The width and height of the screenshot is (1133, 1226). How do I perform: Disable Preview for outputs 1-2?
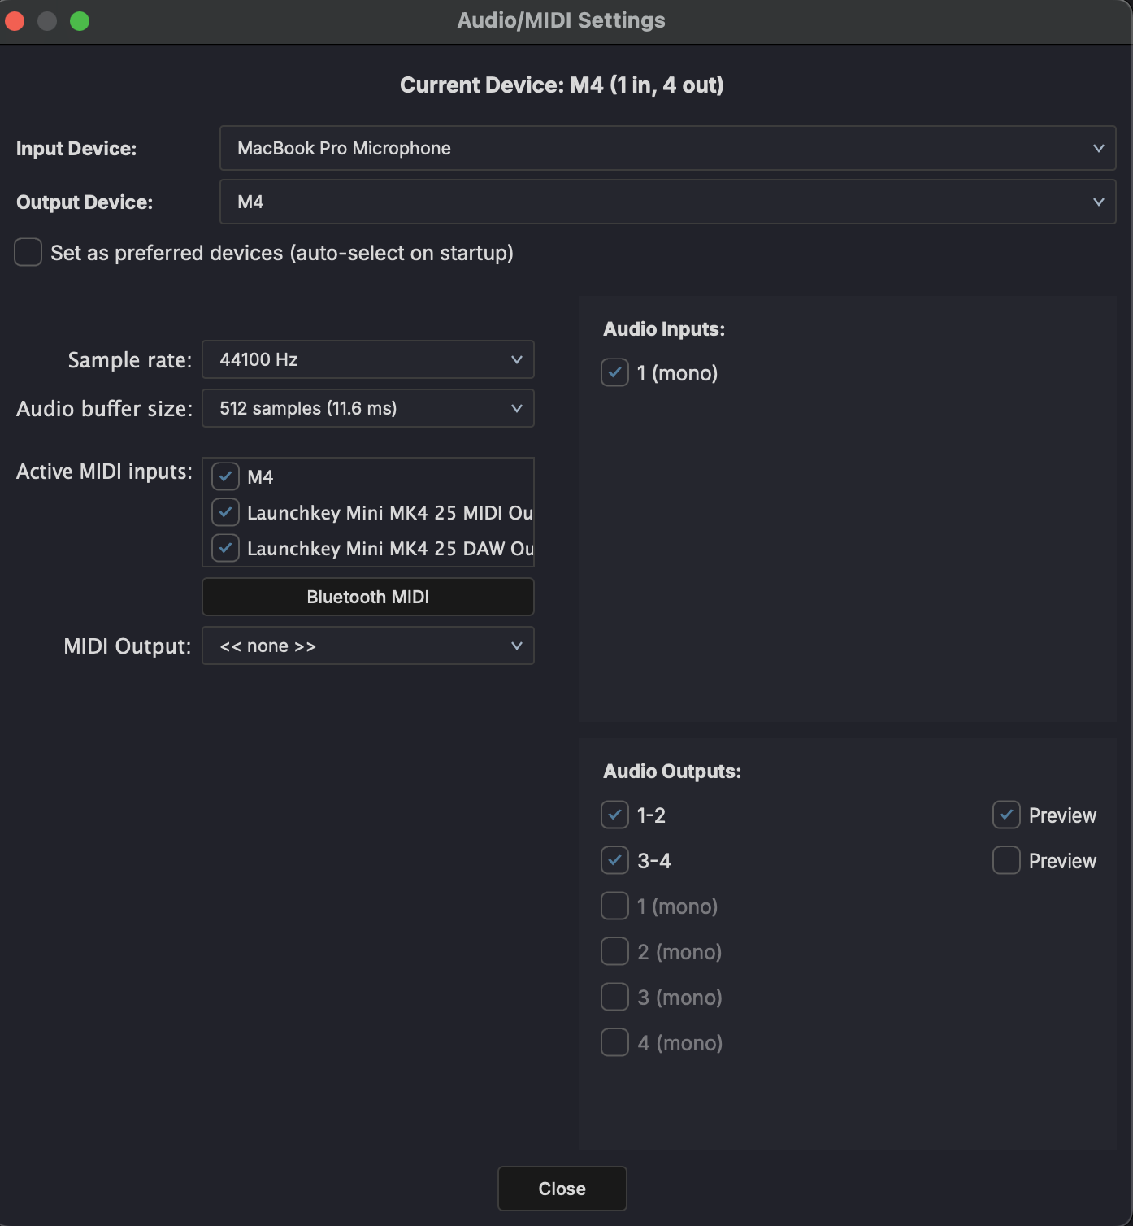[x=1006, y=815]
